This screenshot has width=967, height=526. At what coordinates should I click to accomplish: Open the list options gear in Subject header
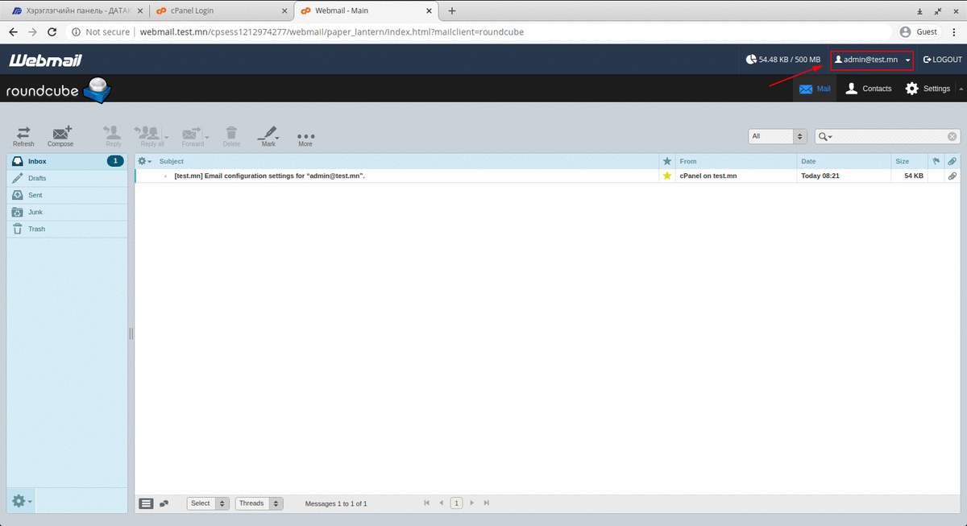(x=144, y=161)
